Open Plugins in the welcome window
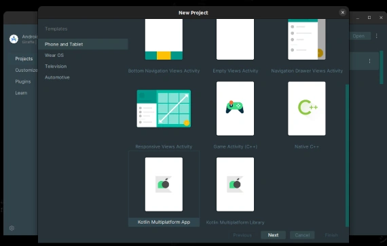 (23, 81)
